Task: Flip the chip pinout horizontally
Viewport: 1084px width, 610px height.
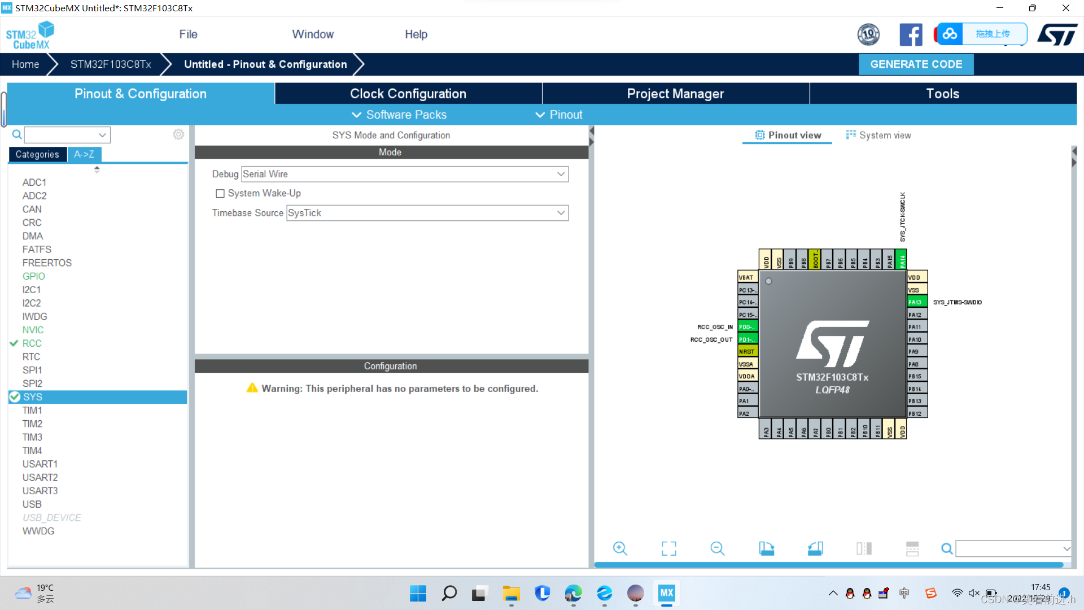Action: click(x=863, y=548)
